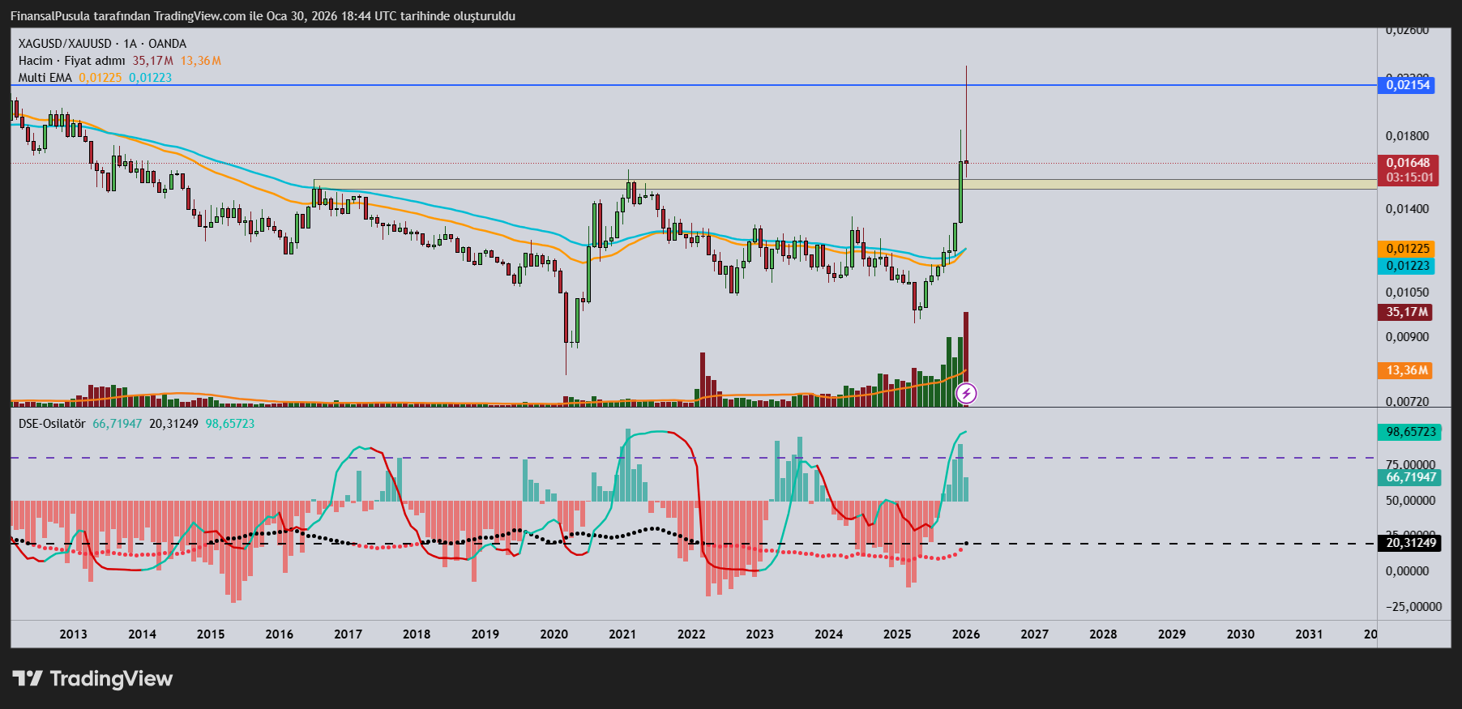Click the 03:15:01 bar countdown timer
Image resolution: width=1462 pixels, height=709 pixels.
click(x=1408, y=177)
